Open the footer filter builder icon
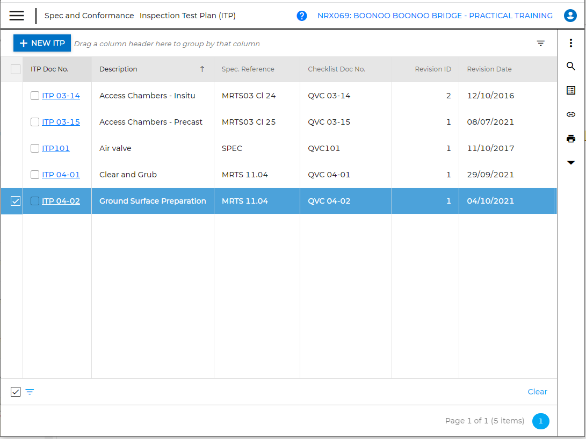586x439 pixels. 30,392
